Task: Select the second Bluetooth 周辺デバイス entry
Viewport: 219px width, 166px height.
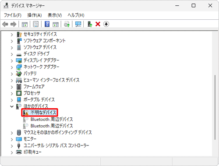Action: coord(52,126)
